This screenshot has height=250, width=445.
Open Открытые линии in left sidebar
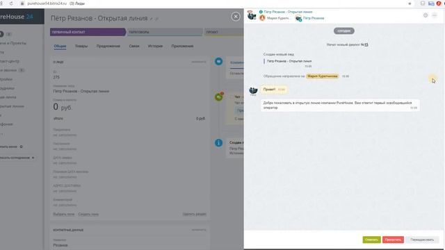(12, 106)
